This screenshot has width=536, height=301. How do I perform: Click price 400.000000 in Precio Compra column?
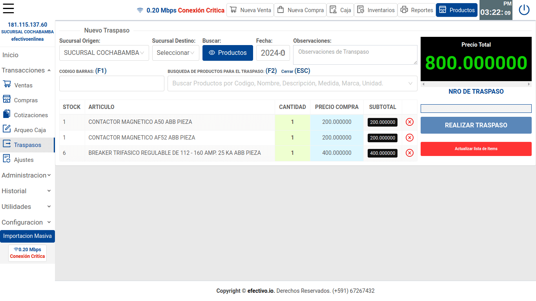pyautogui.click(x=337, y=153)
